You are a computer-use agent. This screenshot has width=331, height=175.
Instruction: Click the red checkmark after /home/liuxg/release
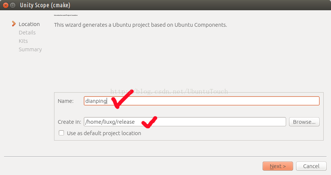pos(149,122)
